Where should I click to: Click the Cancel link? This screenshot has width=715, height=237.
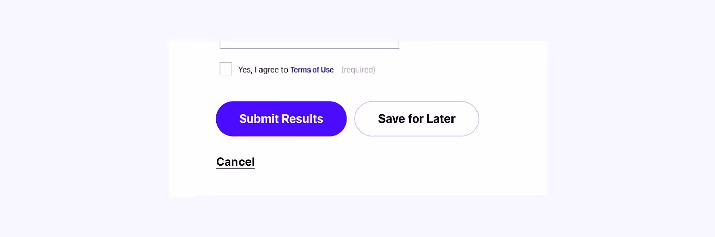coord(235,162)
